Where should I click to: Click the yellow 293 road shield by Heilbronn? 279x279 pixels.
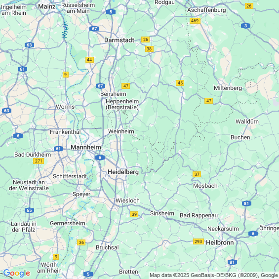(x=199, y=241)
